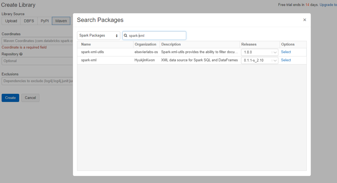
Task: Click the magnifier search icon
Action: pyautogui.click(x=126, y=35)
